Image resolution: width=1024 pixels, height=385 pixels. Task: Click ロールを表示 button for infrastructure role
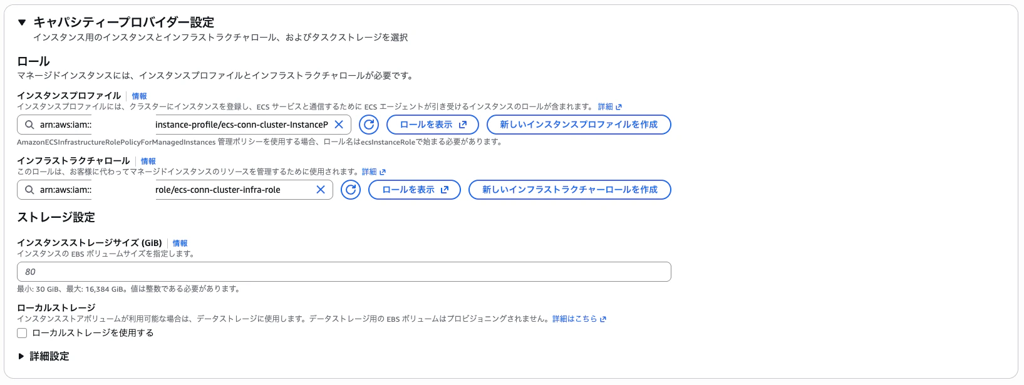[x=415, y=190]
